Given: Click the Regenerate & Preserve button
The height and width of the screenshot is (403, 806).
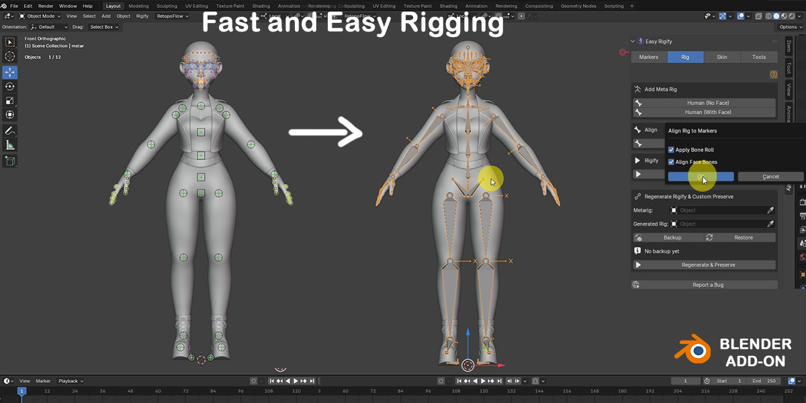Looking at the screenshot, I should pyautogui.click(x=704, y=265).
